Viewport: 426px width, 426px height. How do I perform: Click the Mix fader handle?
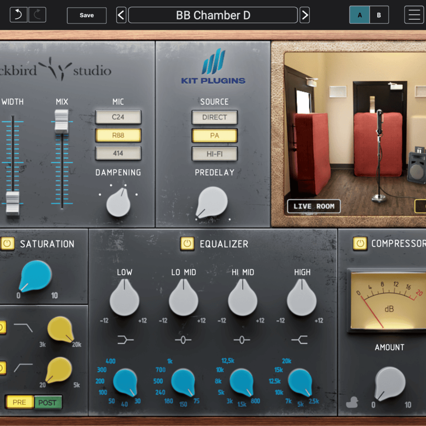(62, 121)
